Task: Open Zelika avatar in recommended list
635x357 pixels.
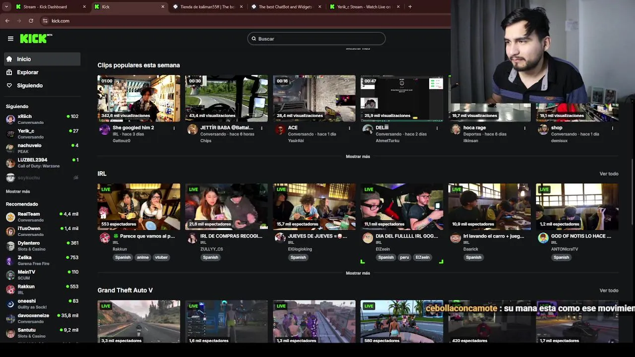Action: point(10,260)
